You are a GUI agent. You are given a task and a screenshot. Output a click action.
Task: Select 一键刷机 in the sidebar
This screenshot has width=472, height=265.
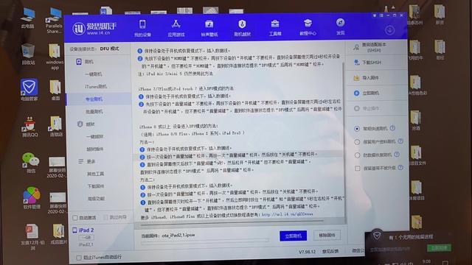[x=94, y=74]
